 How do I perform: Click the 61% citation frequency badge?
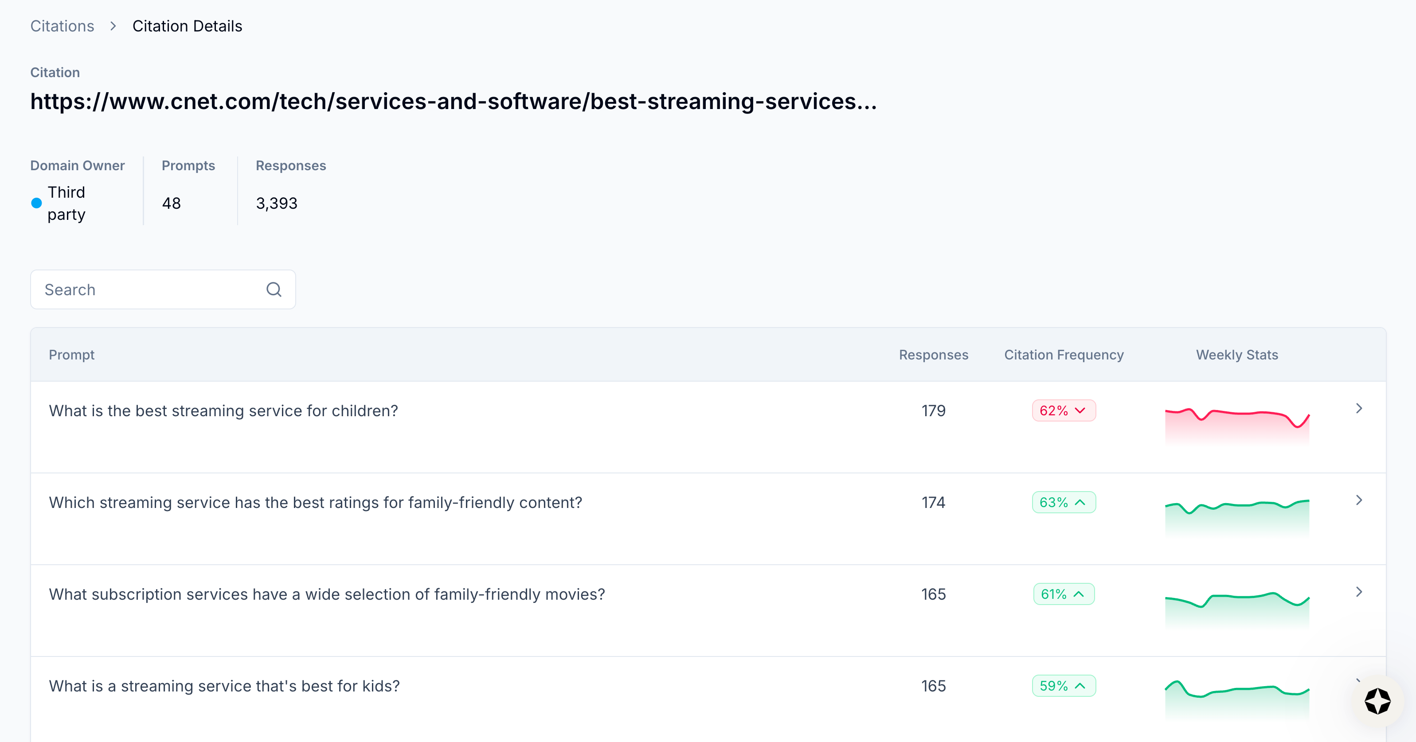click(1063, 594)
